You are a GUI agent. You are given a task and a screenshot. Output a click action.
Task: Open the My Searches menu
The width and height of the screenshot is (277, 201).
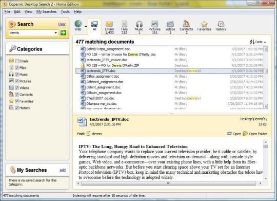(47, 11)
